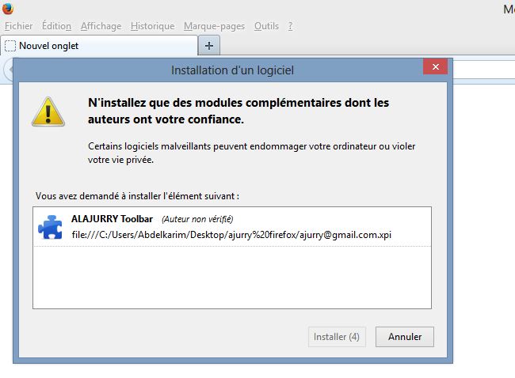Click the Installer (4) button
515x378 pixels.
(337, 337)
